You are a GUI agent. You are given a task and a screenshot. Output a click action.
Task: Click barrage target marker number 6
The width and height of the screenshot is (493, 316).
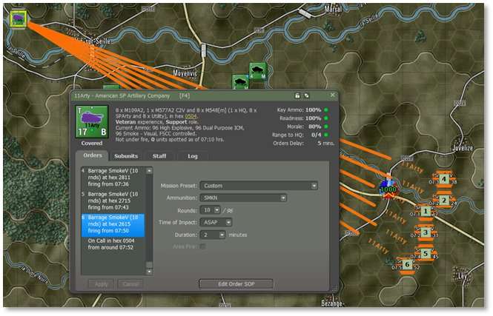click(407, 264)
